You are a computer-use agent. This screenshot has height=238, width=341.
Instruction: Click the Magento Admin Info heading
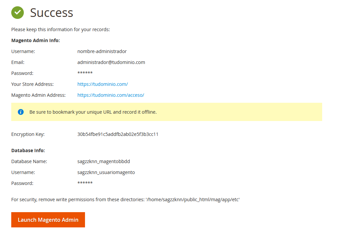click(35, 40)
